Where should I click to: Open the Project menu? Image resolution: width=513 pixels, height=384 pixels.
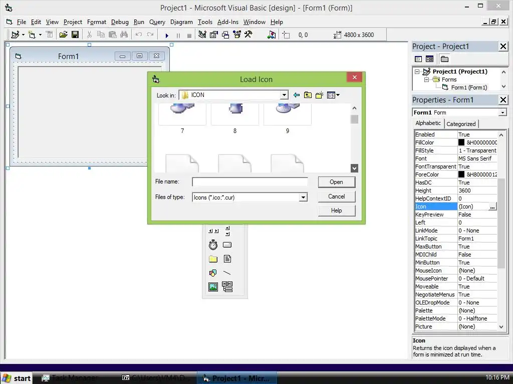pyautogui.click(x=73, y=22)
